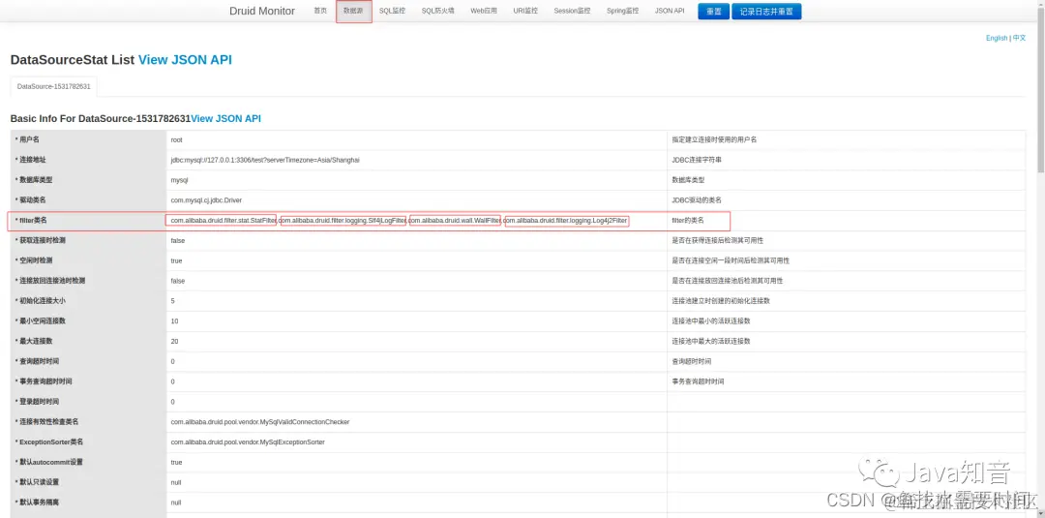The image size is (1045, 518).
Task: Click the 登录超时时间 row label
Action: (x=39, y=402)
